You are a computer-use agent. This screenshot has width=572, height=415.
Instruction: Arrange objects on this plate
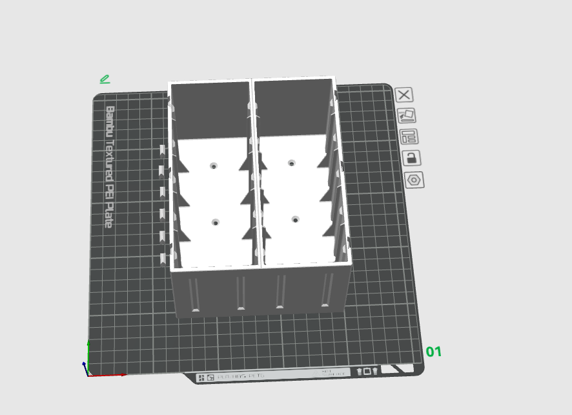coord(409,136)
